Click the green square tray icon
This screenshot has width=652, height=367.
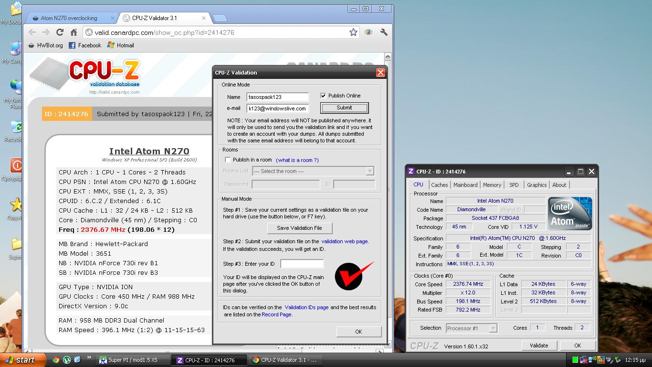[x=575, y=360]
